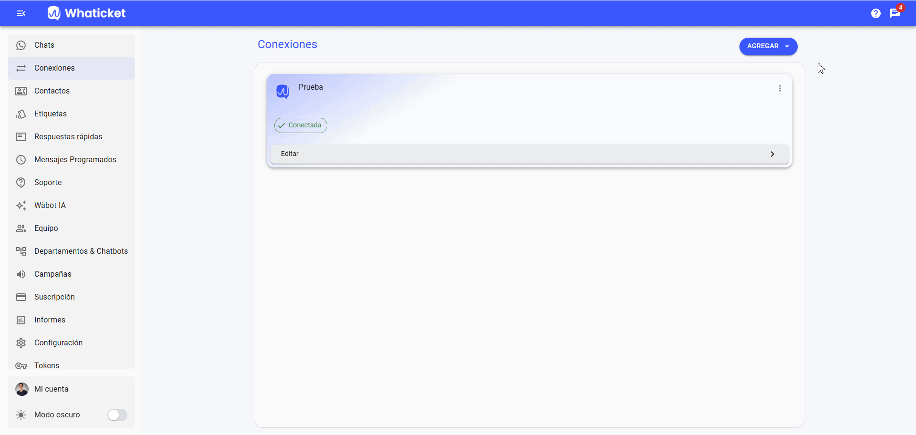
Task: Click the Soporte help icon in sidebar
Action: click(21, 183)
